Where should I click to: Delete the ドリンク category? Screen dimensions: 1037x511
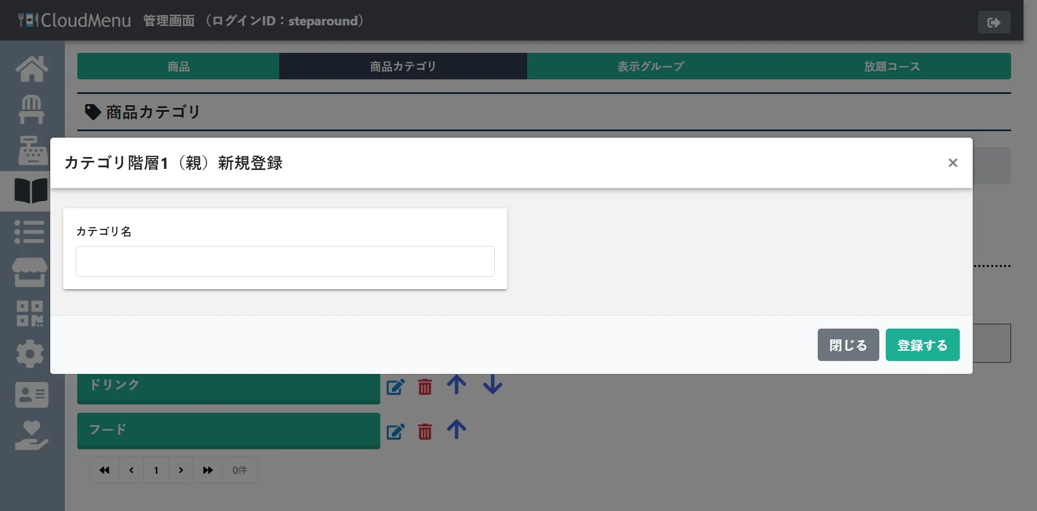point(425,386)
